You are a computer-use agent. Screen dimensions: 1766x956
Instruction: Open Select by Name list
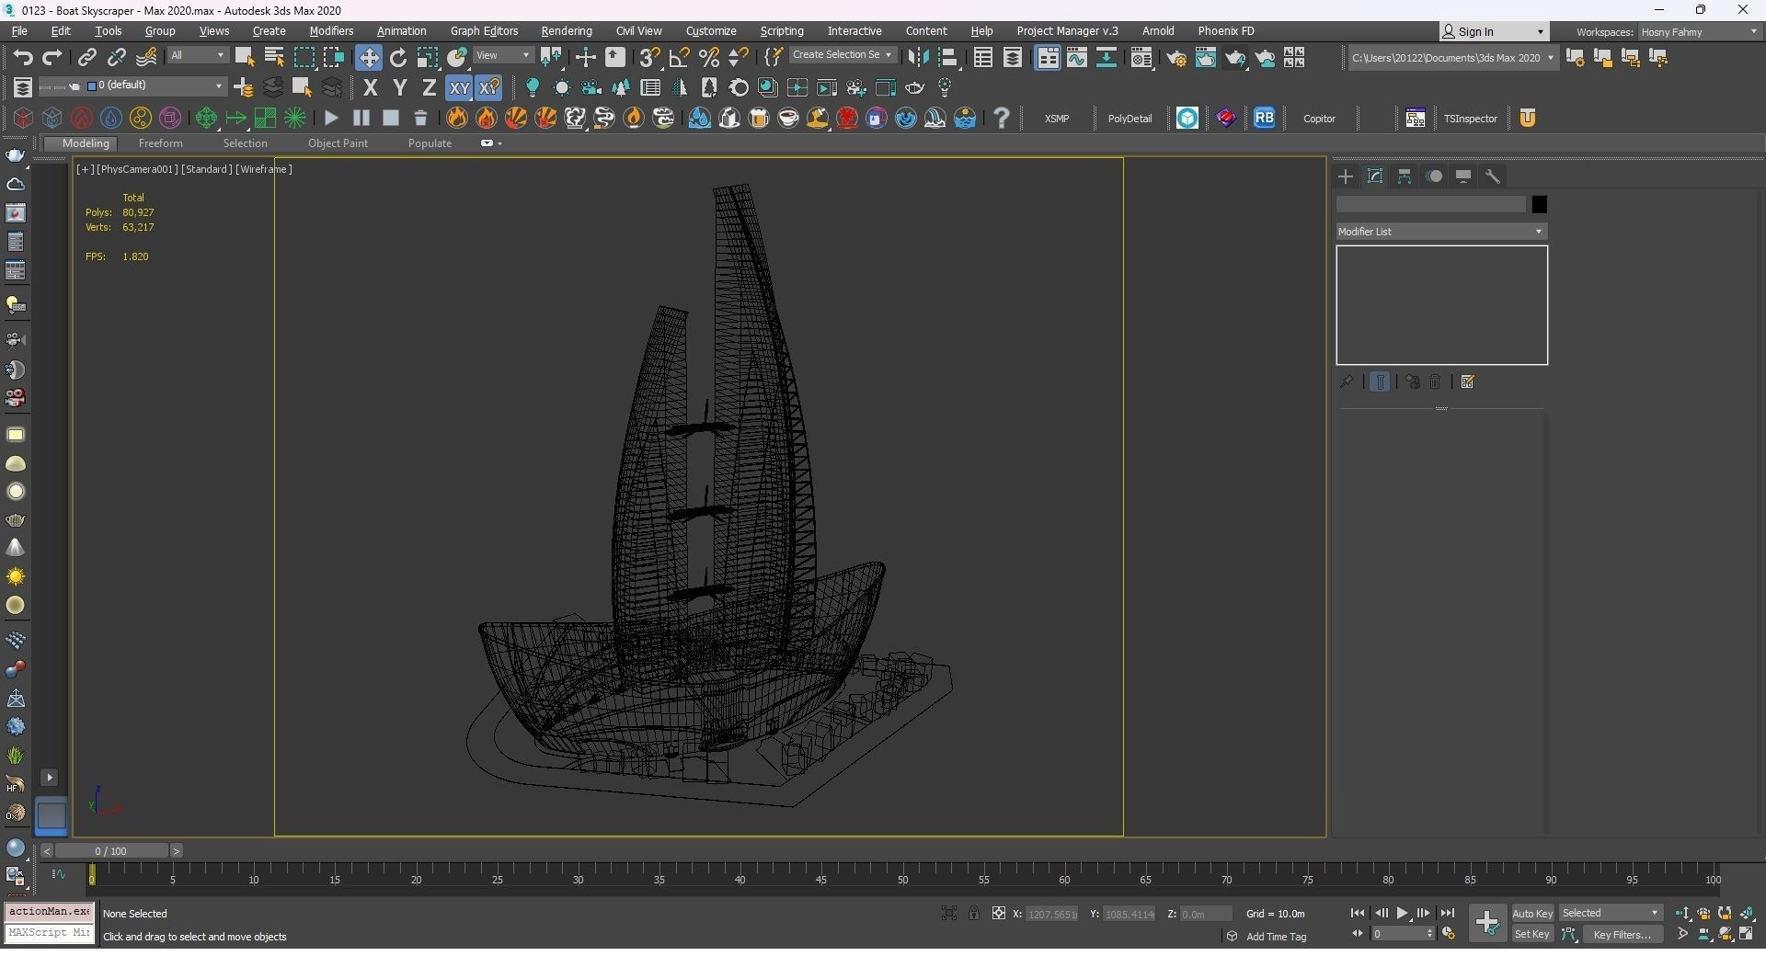click(x=274, y=57)
